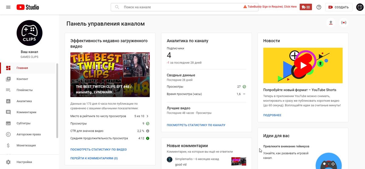
Task: Click the subscribers count 4
Action: [x=169, y=55]
